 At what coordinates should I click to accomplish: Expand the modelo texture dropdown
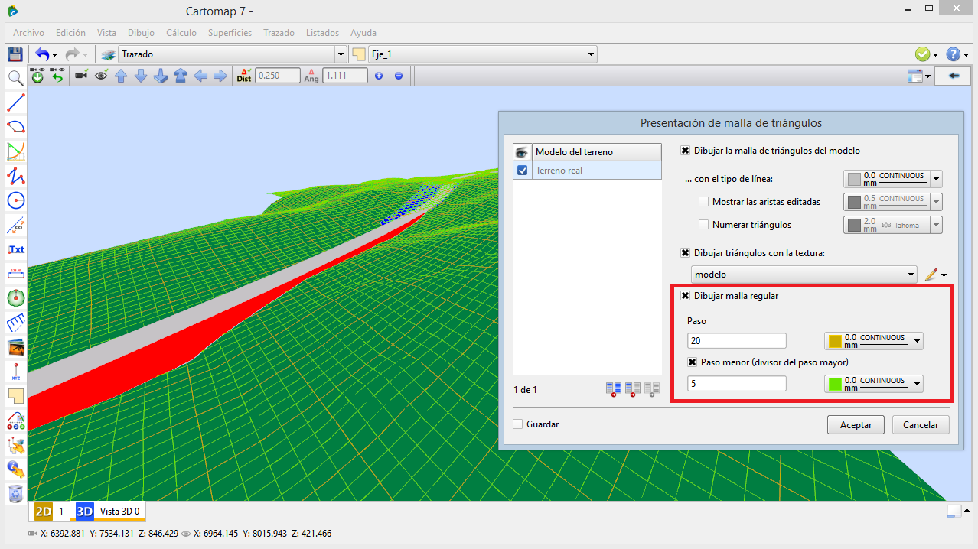911,274
